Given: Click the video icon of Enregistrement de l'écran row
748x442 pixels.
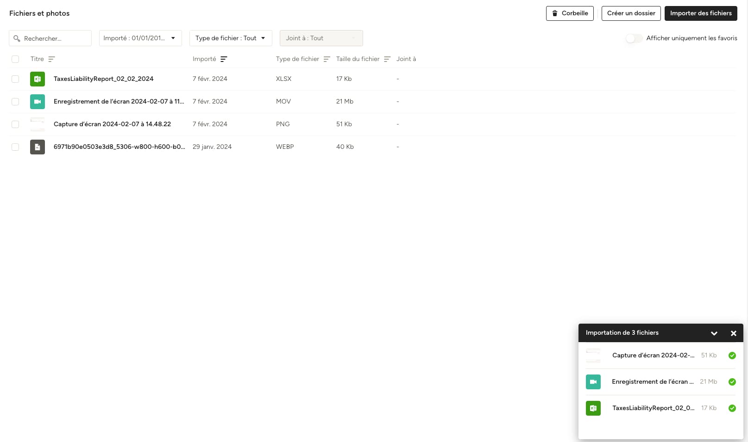Looking at the screenshot, I should pos(38,102).
